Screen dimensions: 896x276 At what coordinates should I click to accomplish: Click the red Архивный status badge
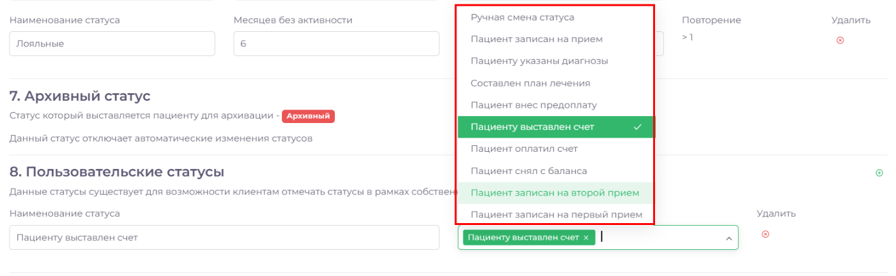[308, 116]
